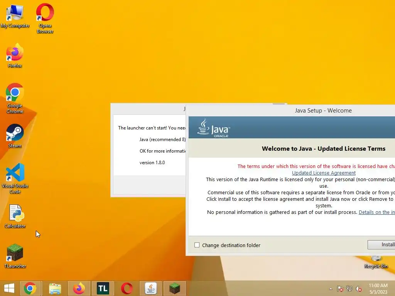
Task: Click the muted volume tray icon
Action: coord(359,289)
